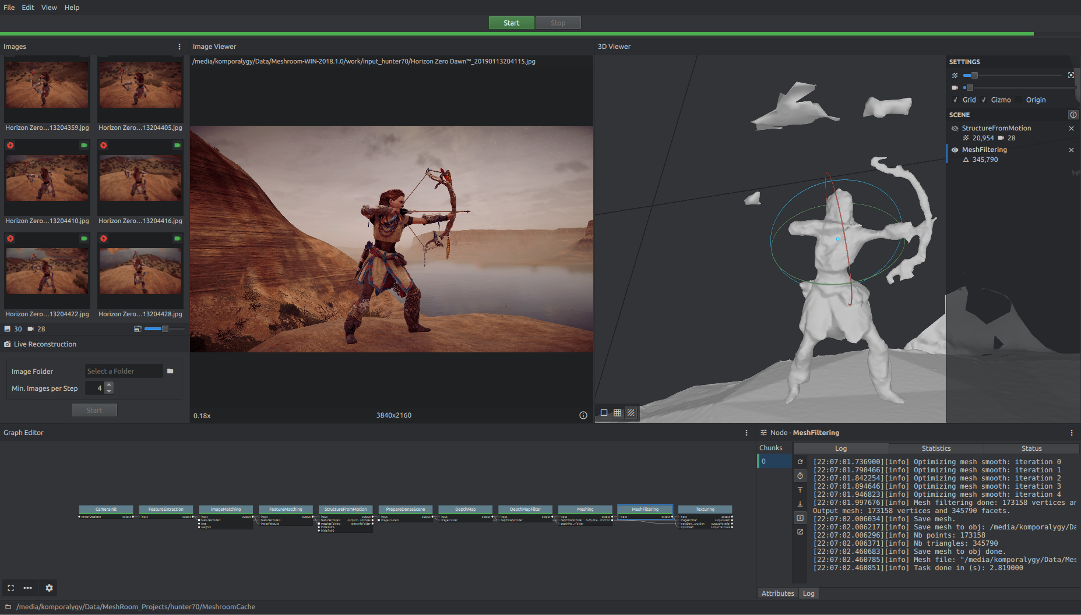The width and height of the screenshot is (1081, 615).
Task: Toggle Grid checkbox in 3D Viewer settings
Action: point(955,100)
